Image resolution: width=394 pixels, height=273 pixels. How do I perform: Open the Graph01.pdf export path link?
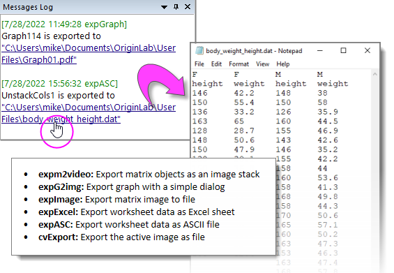click(x=89, y=54)
